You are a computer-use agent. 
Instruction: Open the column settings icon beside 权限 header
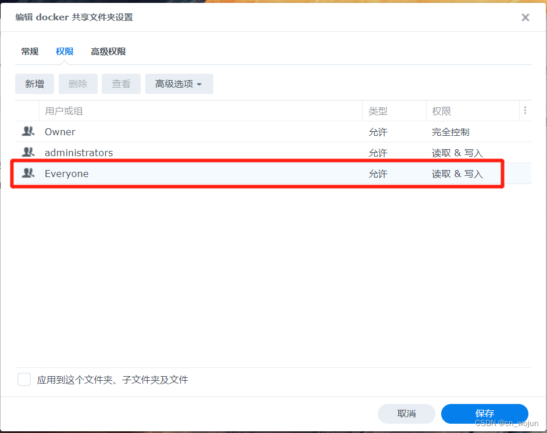point(525,110)
